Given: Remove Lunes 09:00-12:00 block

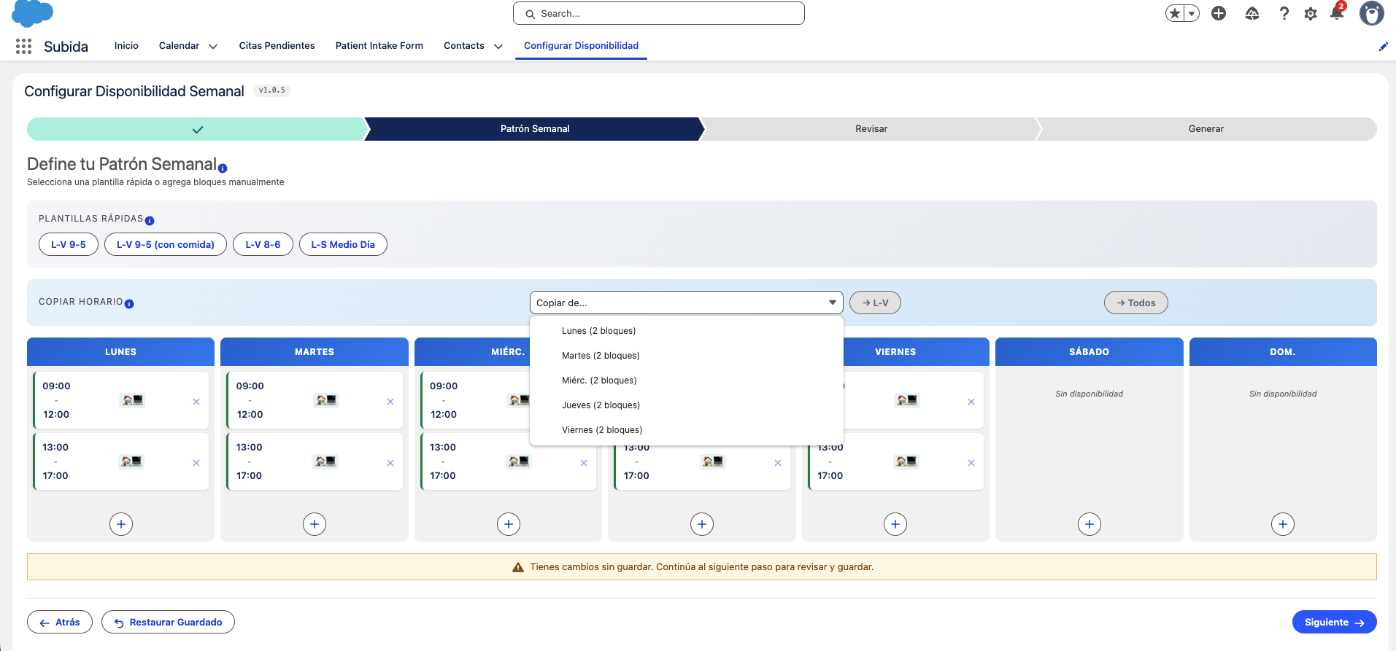Looking at the screenshot, I should (x=196, y=402).
